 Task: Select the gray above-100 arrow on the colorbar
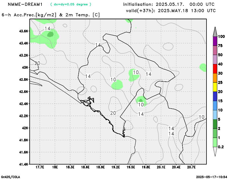point(215,32)
